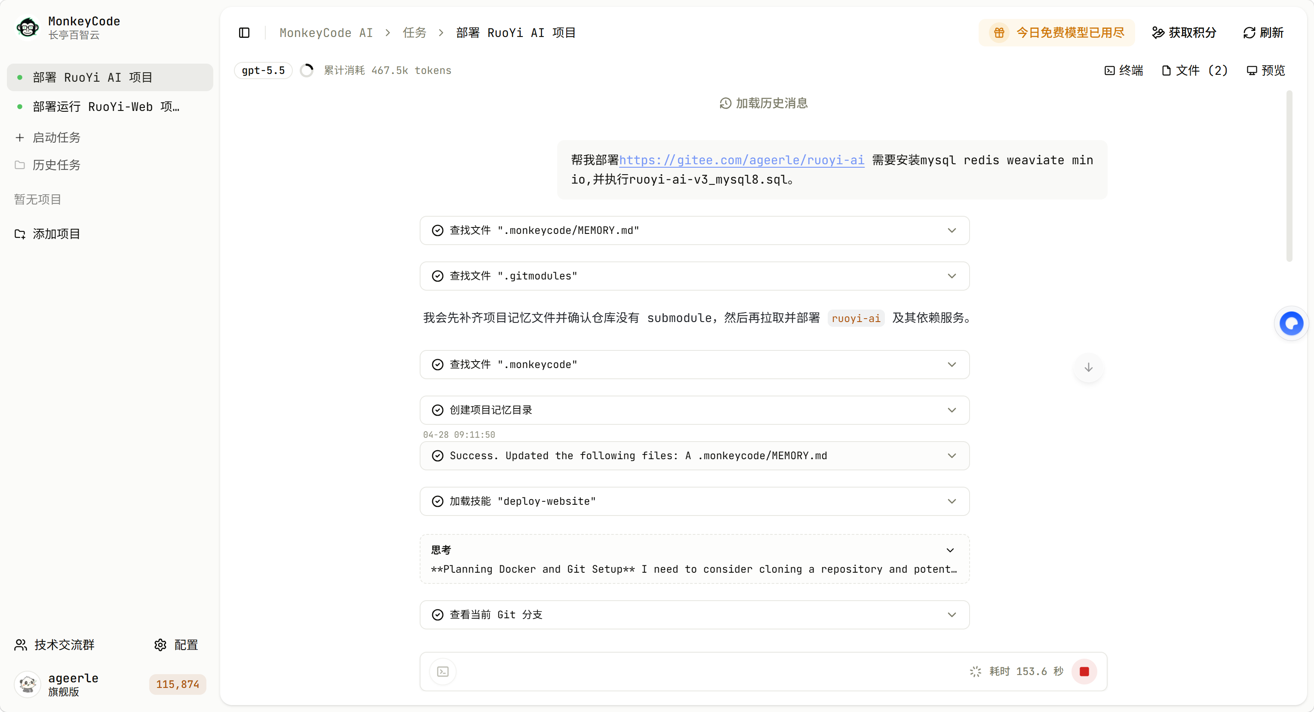Select the 部署运行 RuoYi-Web 项… task
1314x712 pixels.
point(110,107)
